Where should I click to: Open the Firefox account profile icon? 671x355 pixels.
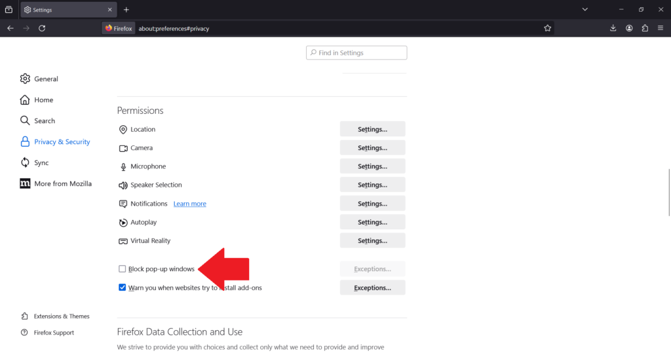click(x=629, y=28)
